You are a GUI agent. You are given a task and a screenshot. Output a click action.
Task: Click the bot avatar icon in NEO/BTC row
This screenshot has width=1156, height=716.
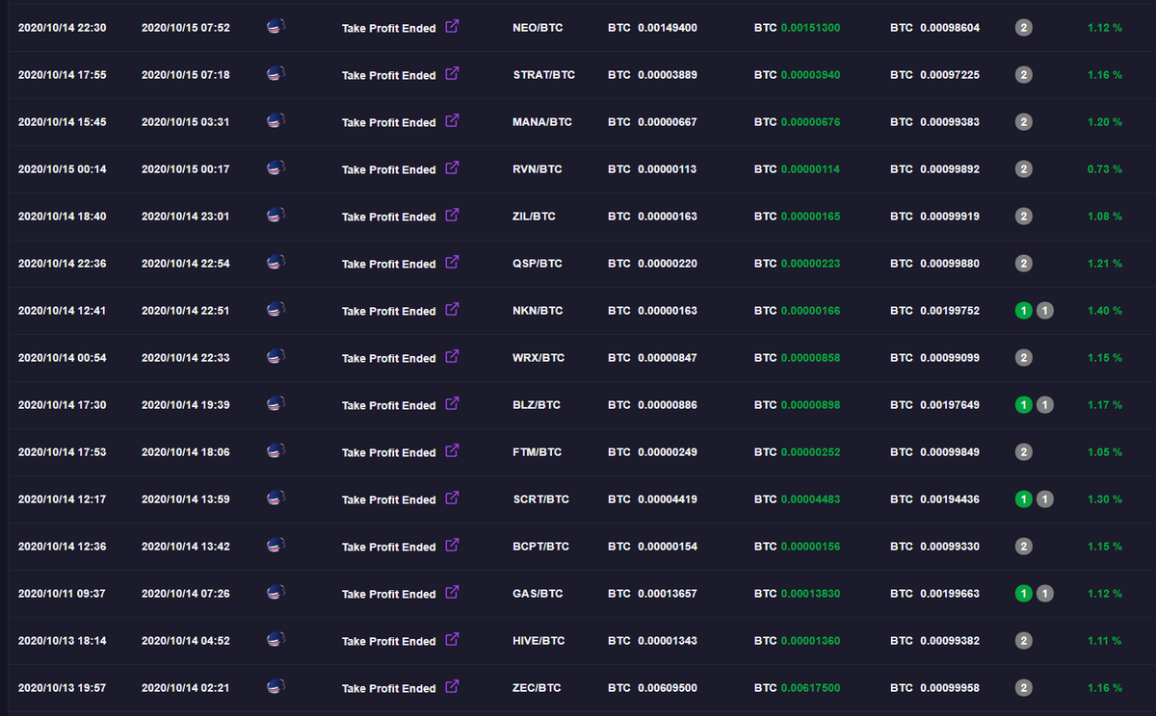click(275, 27)
